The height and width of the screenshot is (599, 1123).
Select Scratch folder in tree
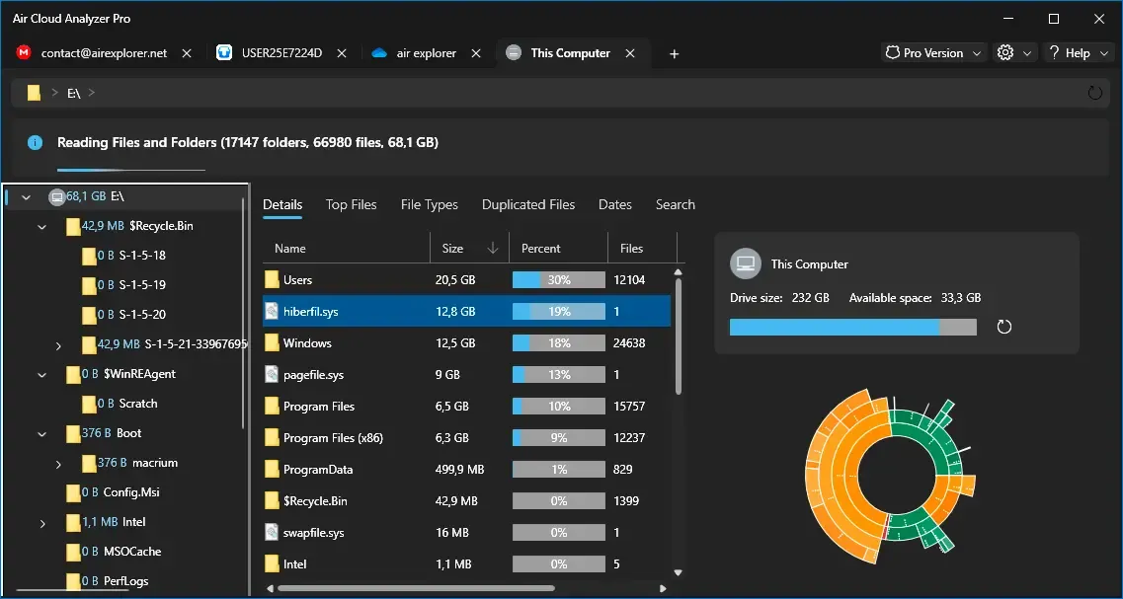[x=119, y=404]
